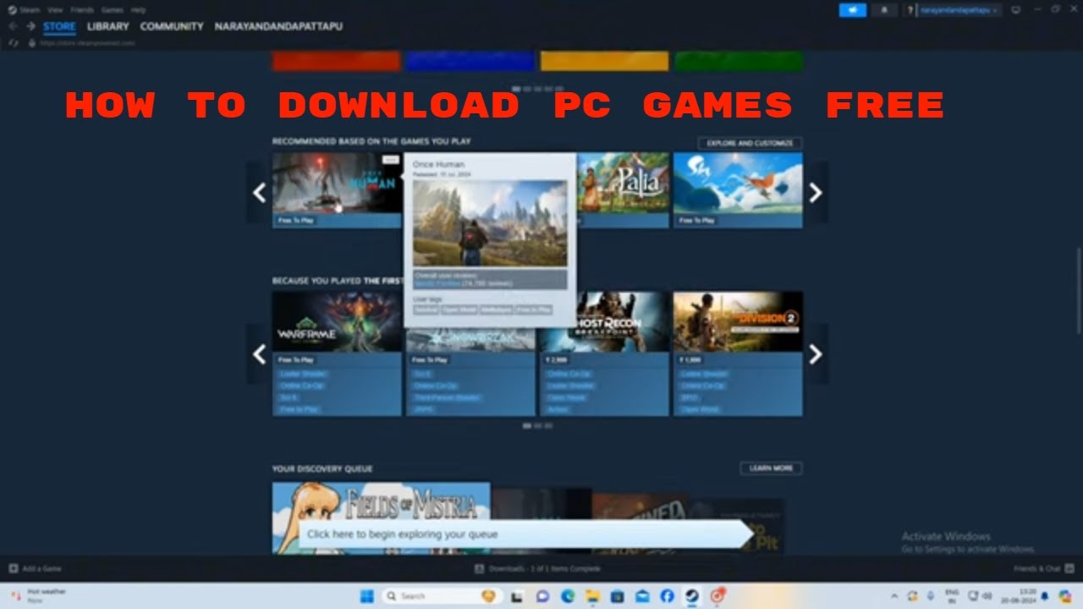Click the Steam store URL address text

(87, 42)
